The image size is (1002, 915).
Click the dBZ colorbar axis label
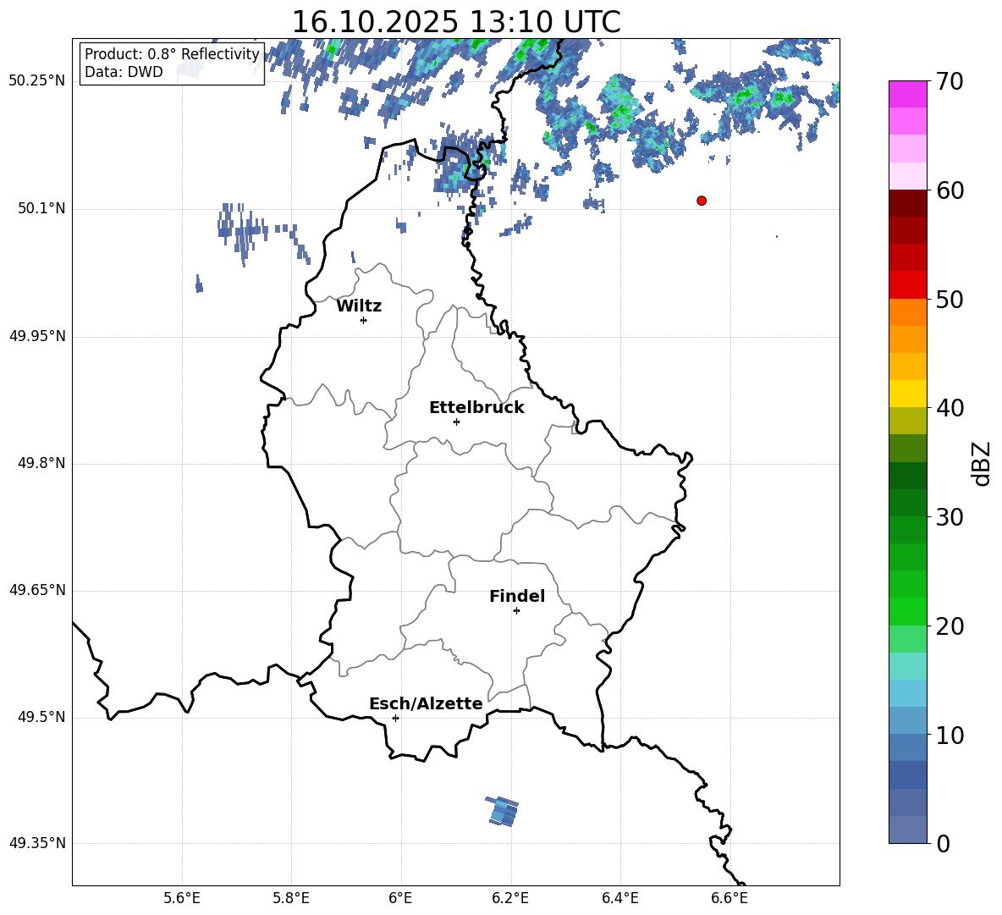click(981, 464)
